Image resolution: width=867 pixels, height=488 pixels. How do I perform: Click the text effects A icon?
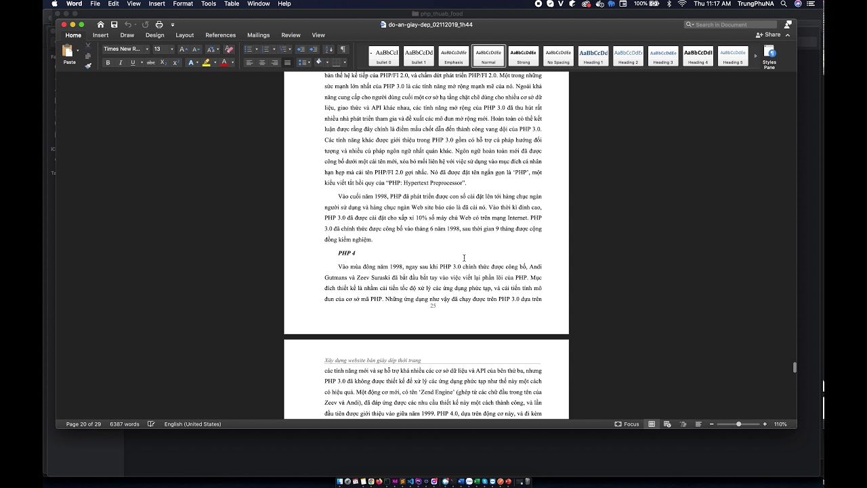190,62
